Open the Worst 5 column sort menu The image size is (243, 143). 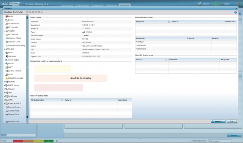166,60
